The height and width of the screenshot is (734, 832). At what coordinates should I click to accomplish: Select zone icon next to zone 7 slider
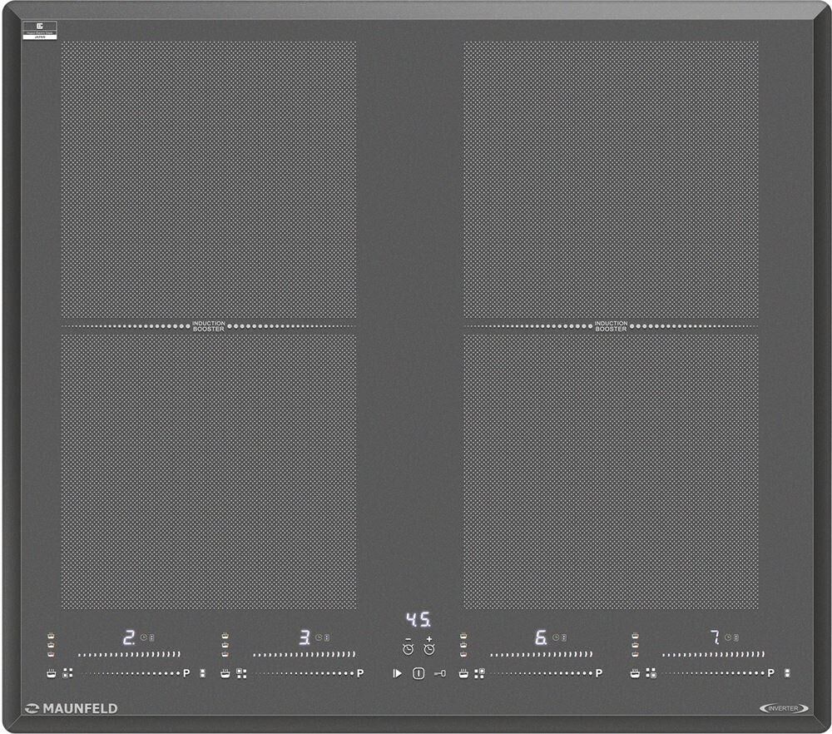click(x=651, y=672)
